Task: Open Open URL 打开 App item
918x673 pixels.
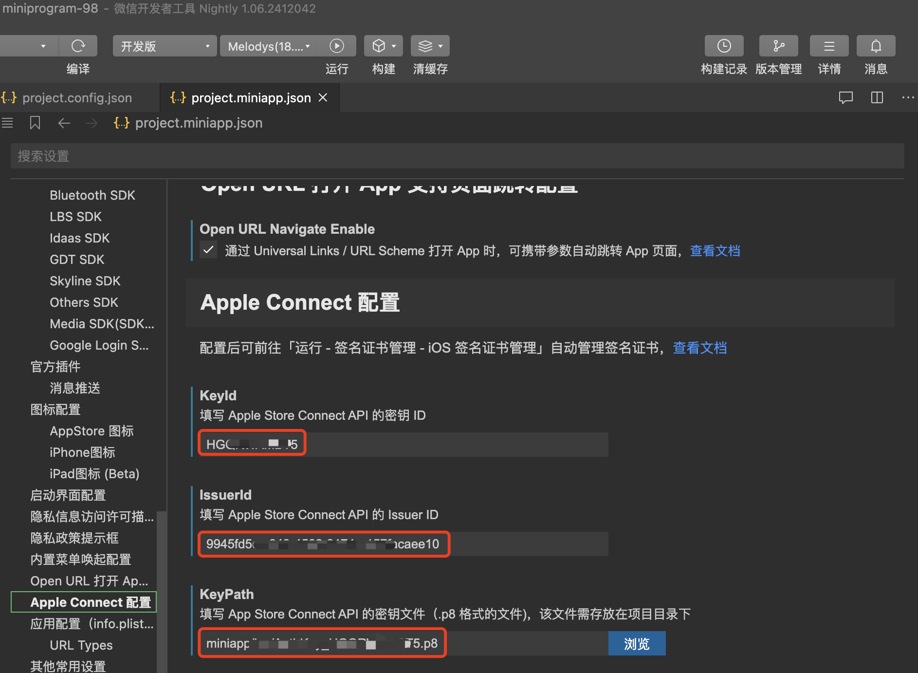Action: point(89,581)
